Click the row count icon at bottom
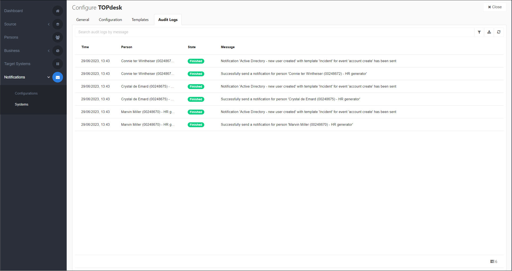Image resolution: width=512 pixels, height=271 pixels. click(x=492, y=262)
